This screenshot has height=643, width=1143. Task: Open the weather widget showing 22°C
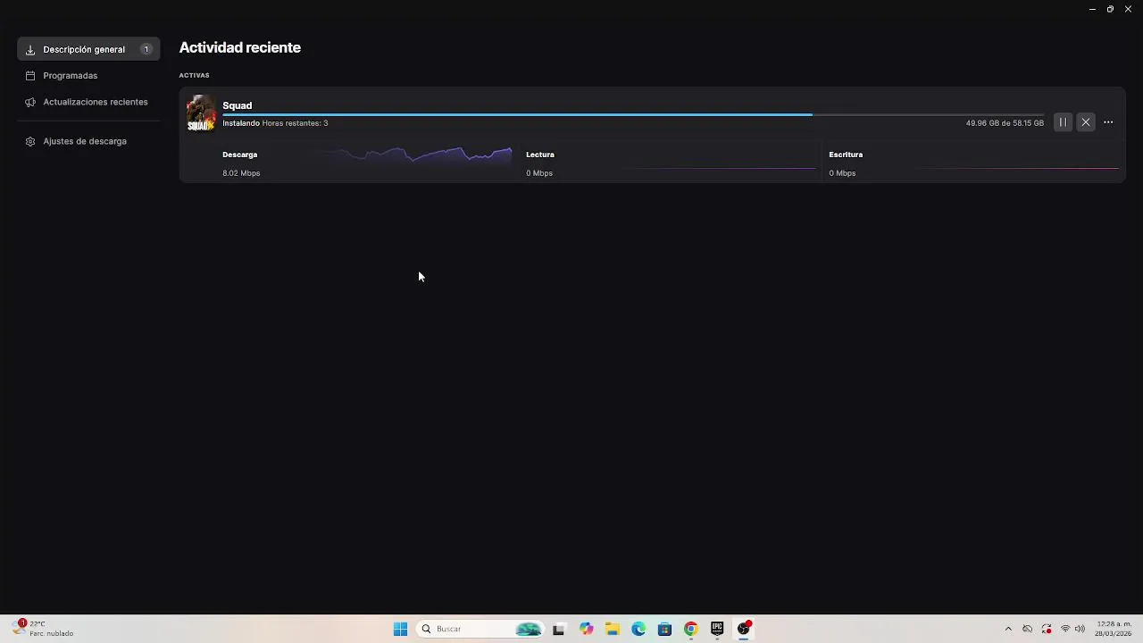coord(43,629)
